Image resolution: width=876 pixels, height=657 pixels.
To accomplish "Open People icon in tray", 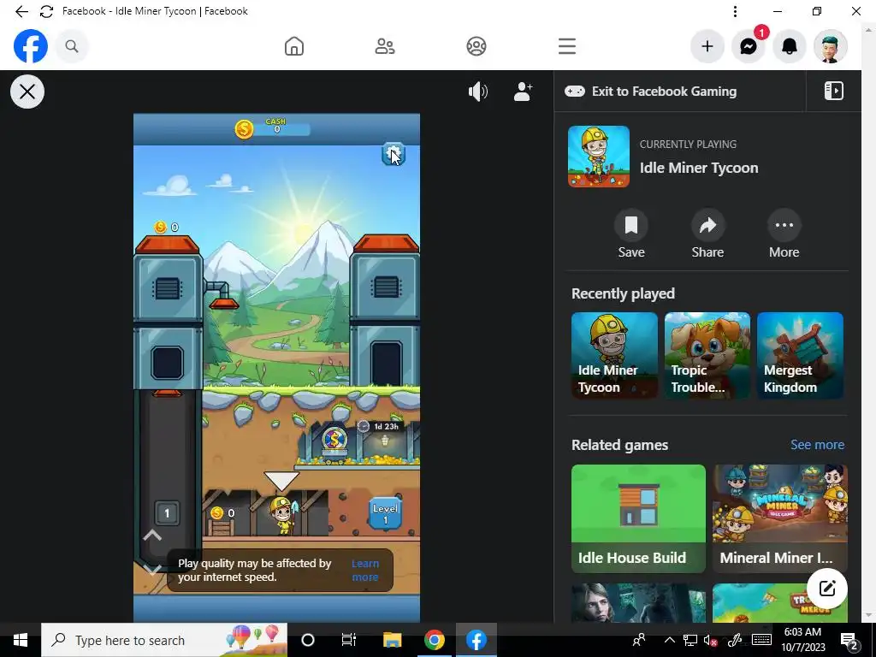I will click(x=638, y=640).
